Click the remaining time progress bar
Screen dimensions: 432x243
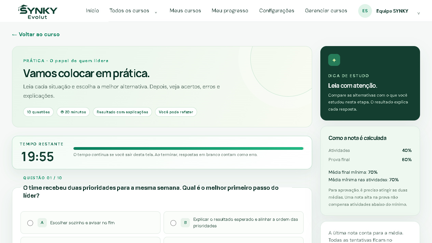188,148
